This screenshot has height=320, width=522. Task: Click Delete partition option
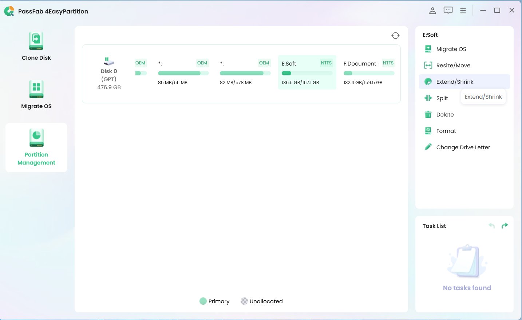pyautogui.click(x=445, y=114)
